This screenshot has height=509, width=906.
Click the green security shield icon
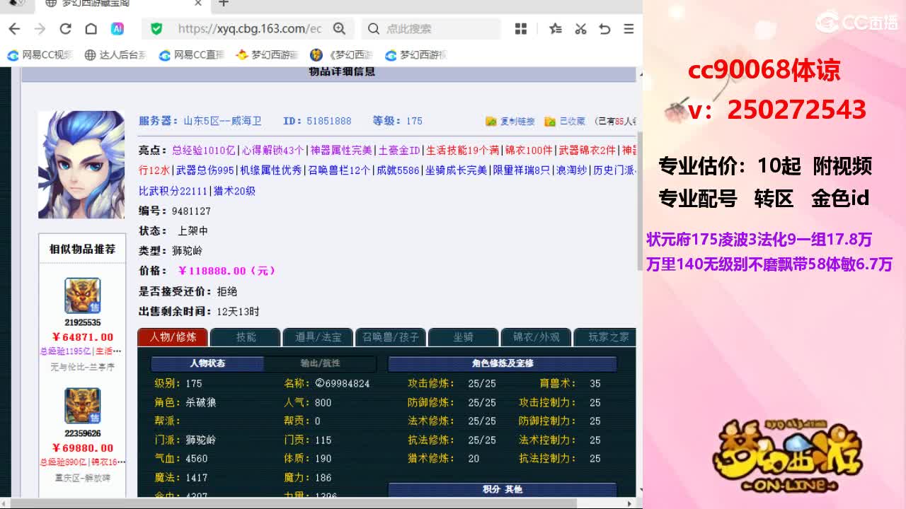click(x=156, y=29)
